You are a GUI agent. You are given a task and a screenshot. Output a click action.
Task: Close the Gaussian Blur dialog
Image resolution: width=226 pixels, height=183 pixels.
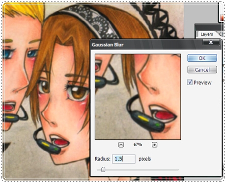[x=211, y=42]
